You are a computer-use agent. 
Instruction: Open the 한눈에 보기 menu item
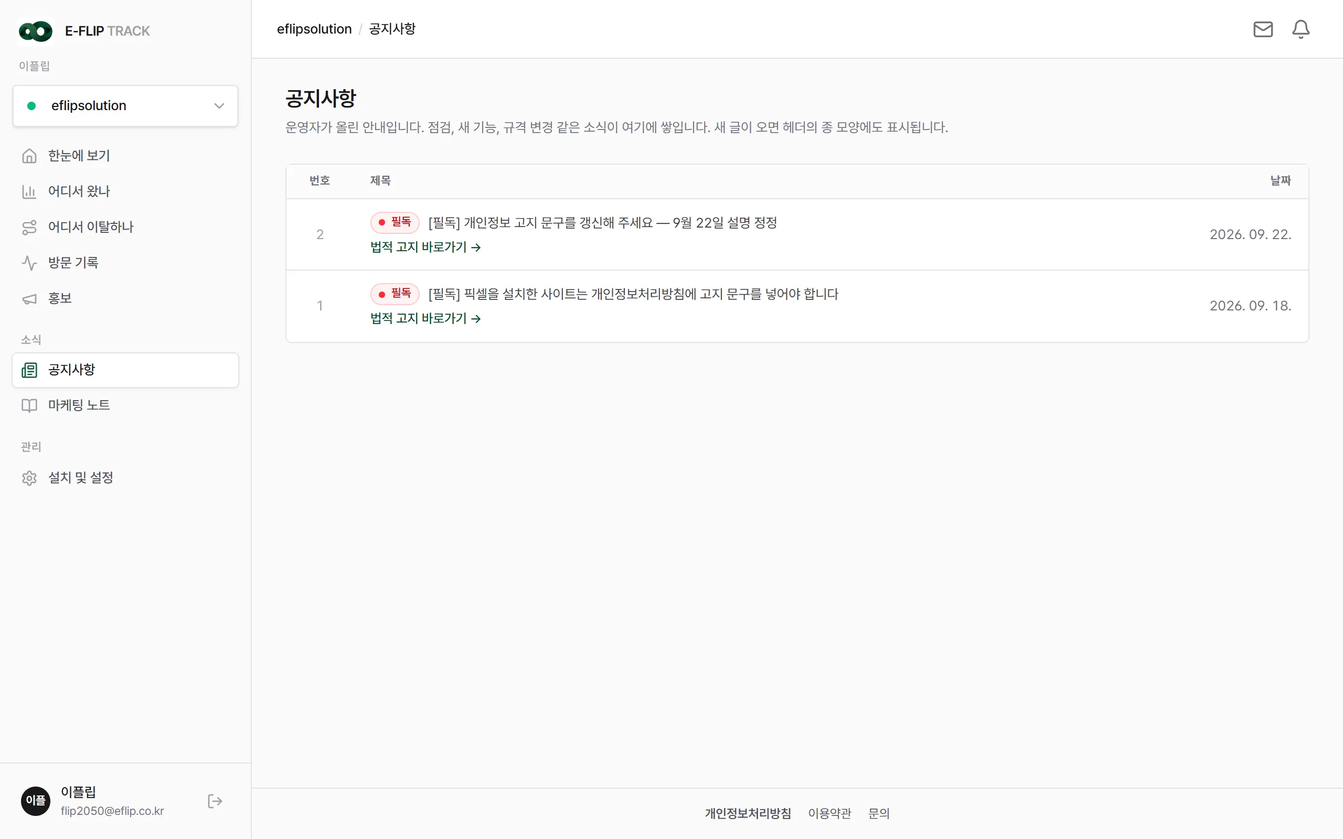click(125, 156)
